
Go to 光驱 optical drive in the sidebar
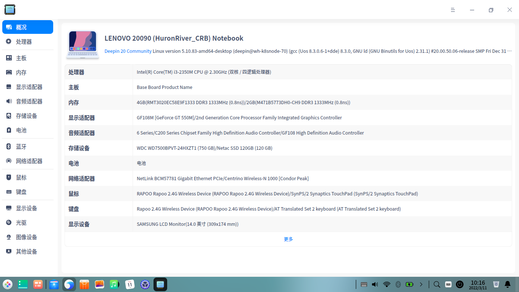pos(28,222)
